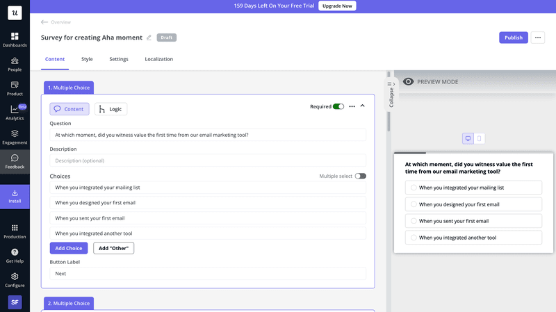
Task: Enable the Multiple select toggle
Action: (360, 176)
